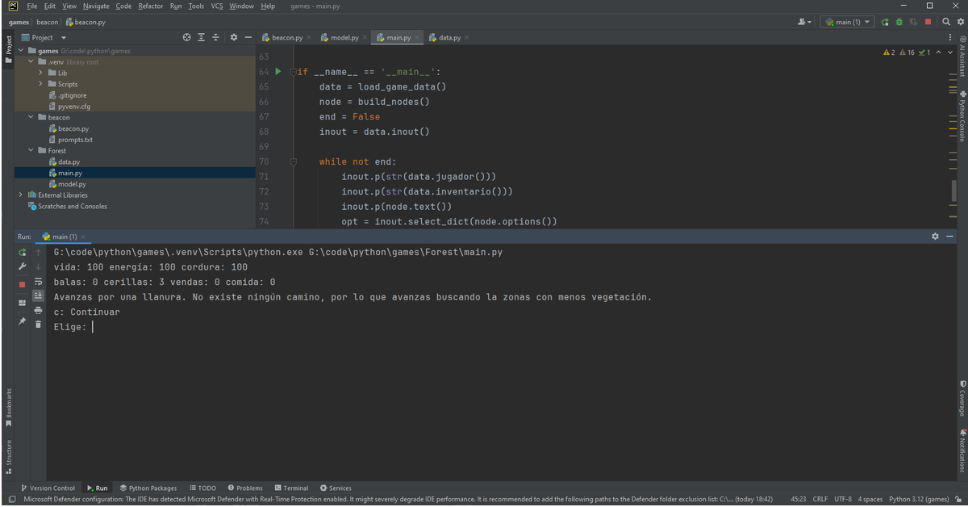The image size is (968, 507).
Task: Select pyvenv.cfg file
Action: click(69, 106)
